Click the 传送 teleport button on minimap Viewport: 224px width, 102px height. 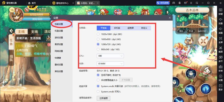pos(191,31)
